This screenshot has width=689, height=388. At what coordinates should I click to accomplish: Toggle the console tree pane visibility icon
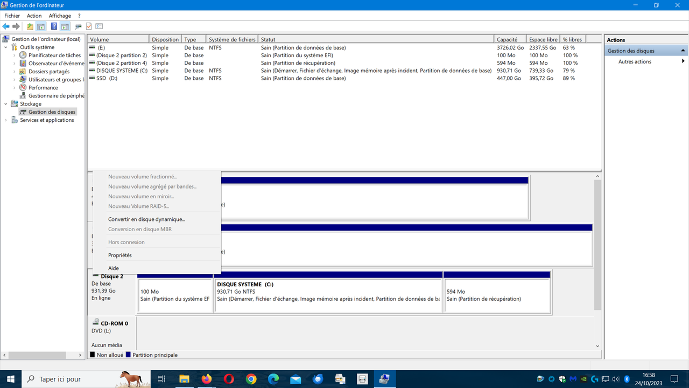pos(40,26)
